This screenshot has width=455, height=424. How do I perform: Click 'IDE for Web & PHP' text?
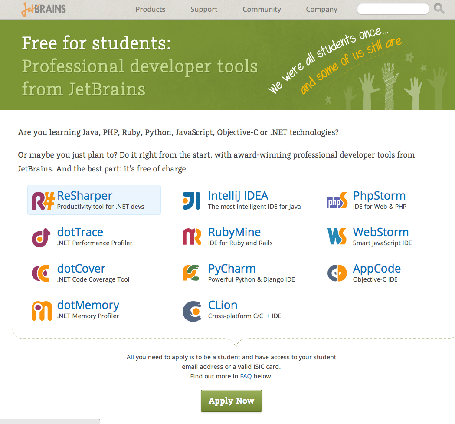[x=380, y=207]
